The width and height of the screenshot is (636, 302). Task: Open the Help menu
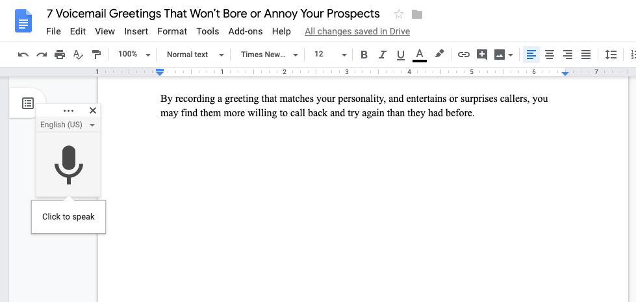tap(281, 31)
